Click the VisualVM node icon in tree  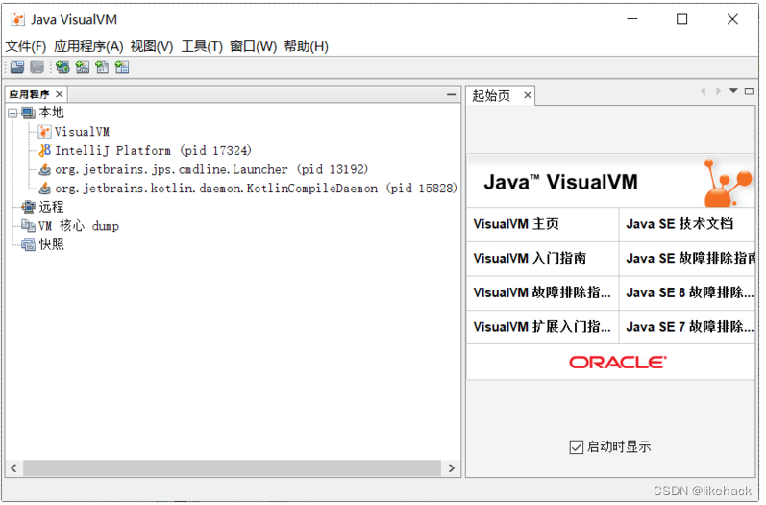pyautogui.click(x=44, y=132)
